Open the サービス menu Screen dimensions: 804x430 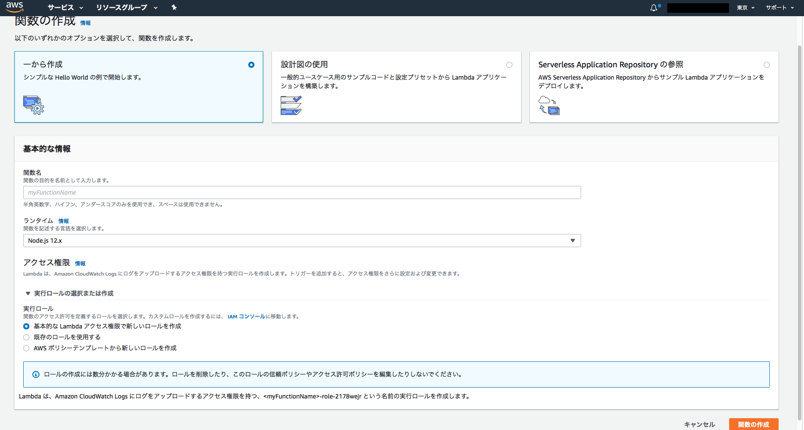(x=65, y=7)
